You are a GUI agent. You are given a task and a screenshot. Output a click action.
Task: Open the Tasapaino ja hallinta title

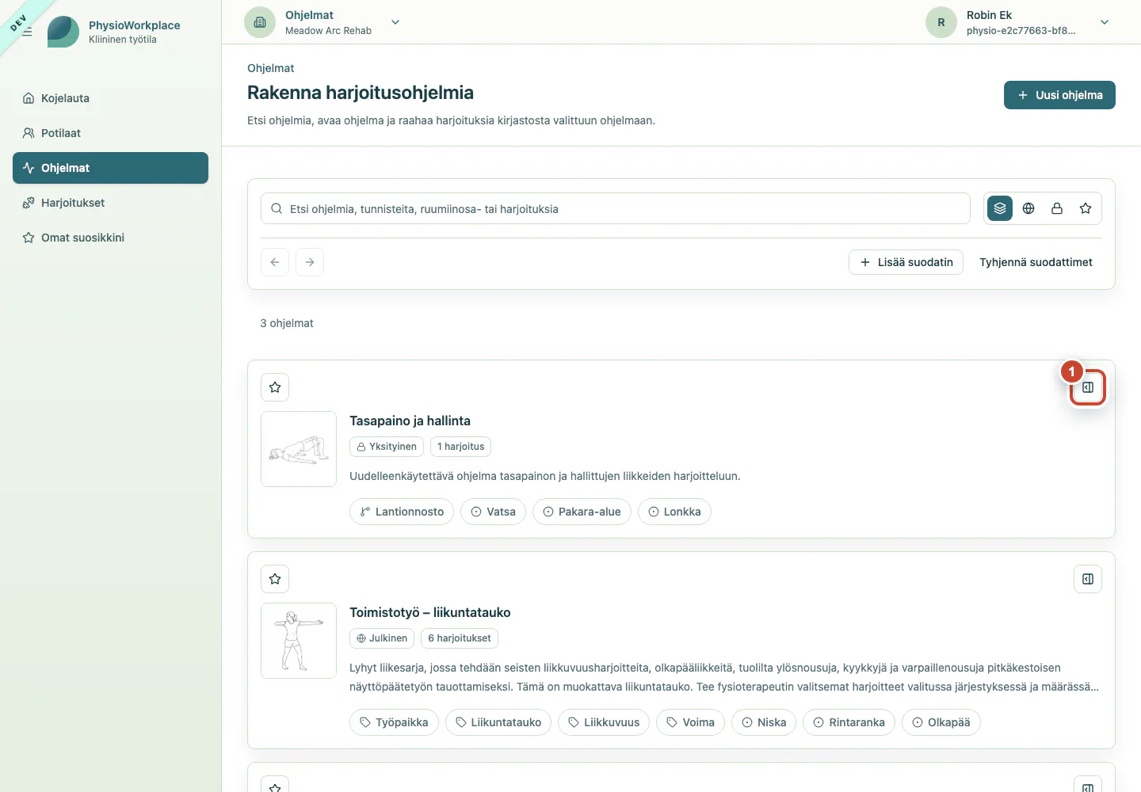click(x=410, y=421)
